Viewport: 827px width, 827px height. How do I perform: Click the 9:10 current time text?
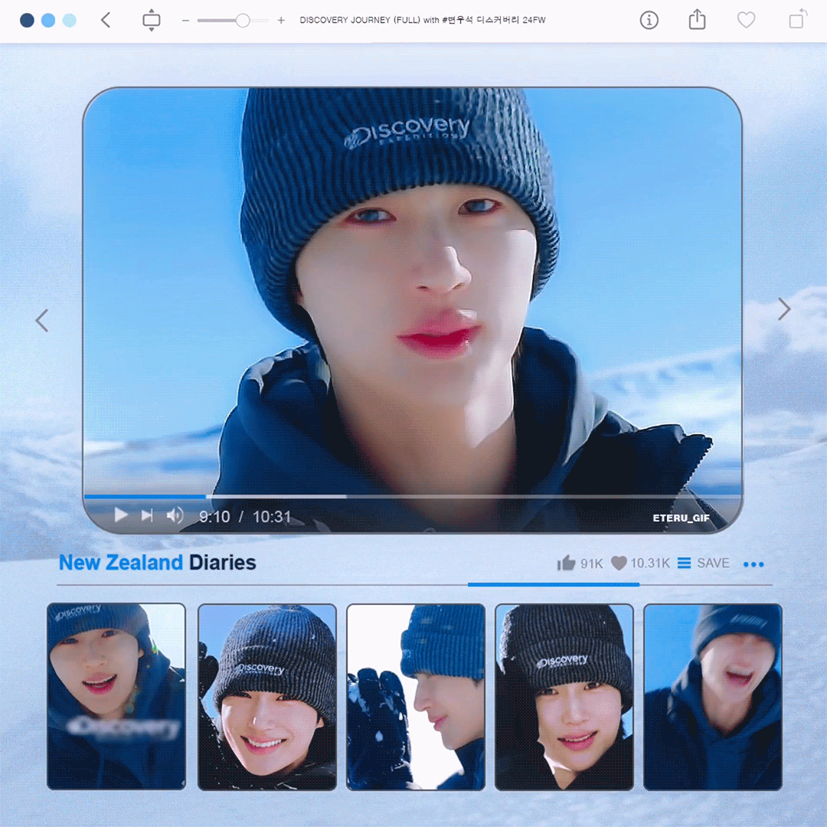pyautogui.click(x=214, y=516)
